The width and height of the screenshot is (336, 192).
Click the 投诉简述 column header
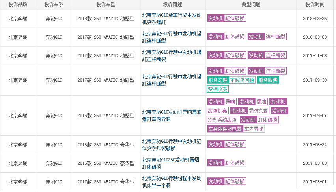[172, 5]
